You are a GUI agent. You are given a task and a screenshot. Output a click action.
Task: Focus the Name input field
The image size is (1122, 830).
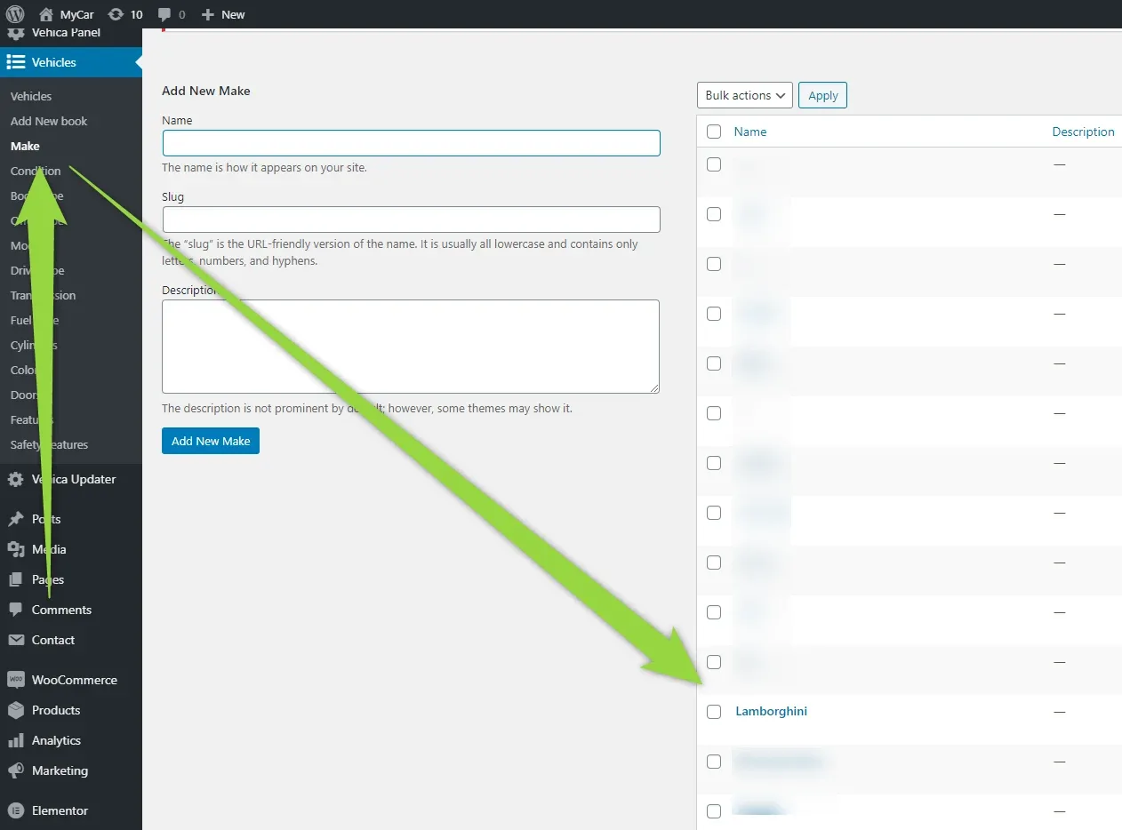tap(412, 143)
